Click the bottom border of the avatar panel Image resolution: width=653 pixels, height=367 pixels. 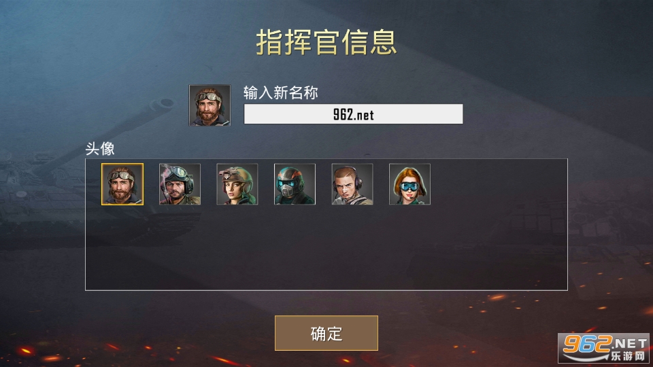tap(326, 290)
